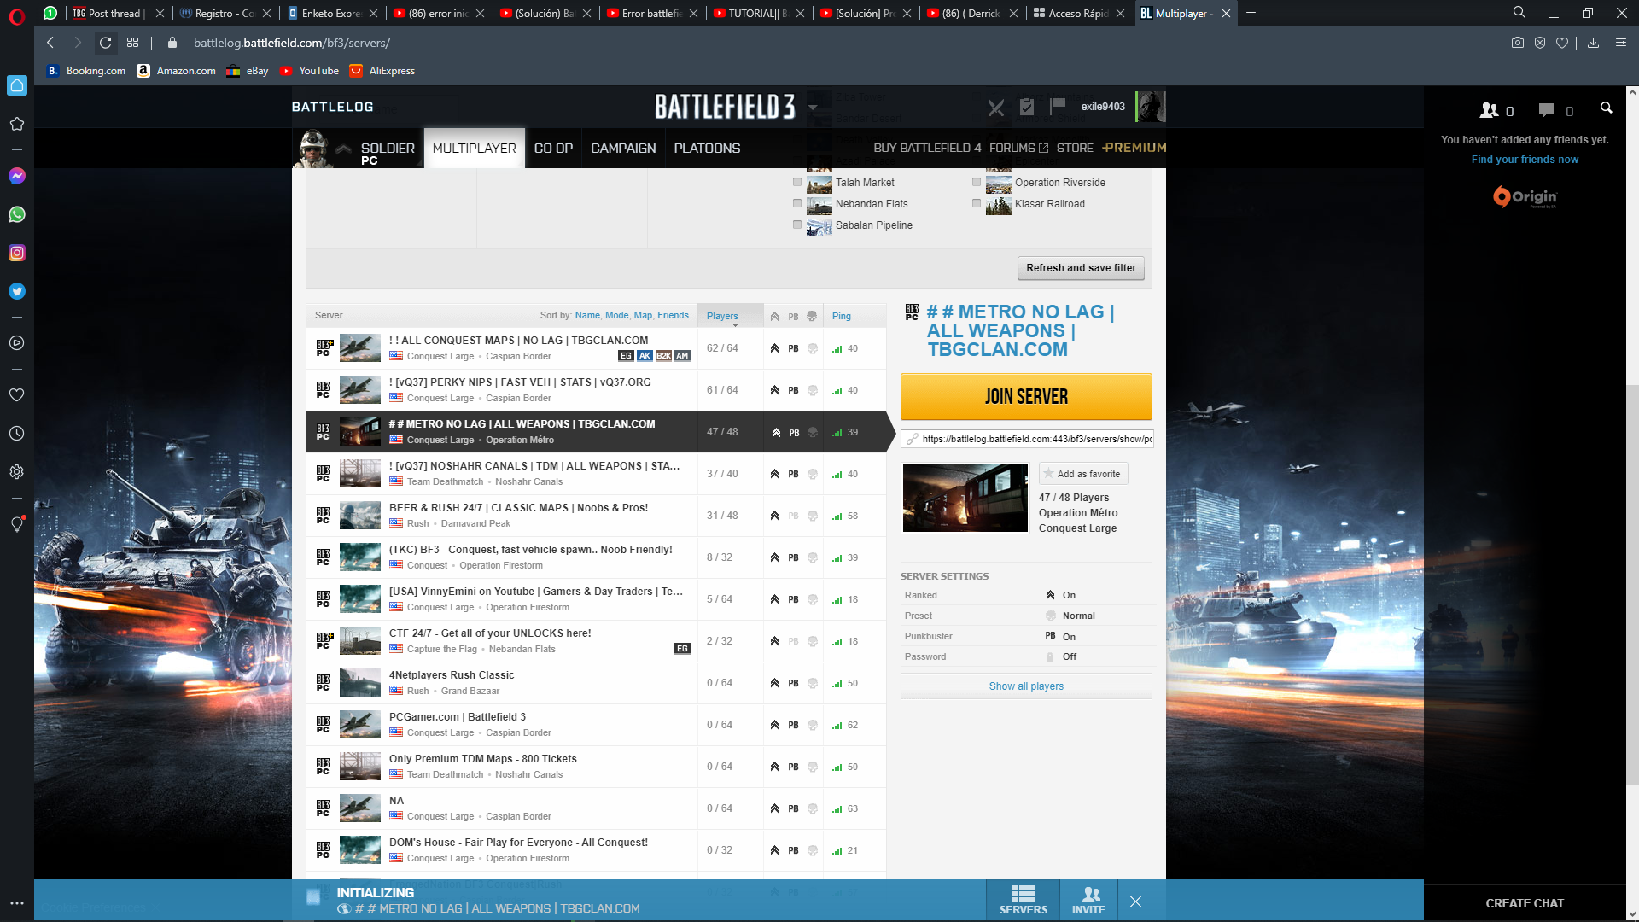Sort servers by Name

(587, 316)
